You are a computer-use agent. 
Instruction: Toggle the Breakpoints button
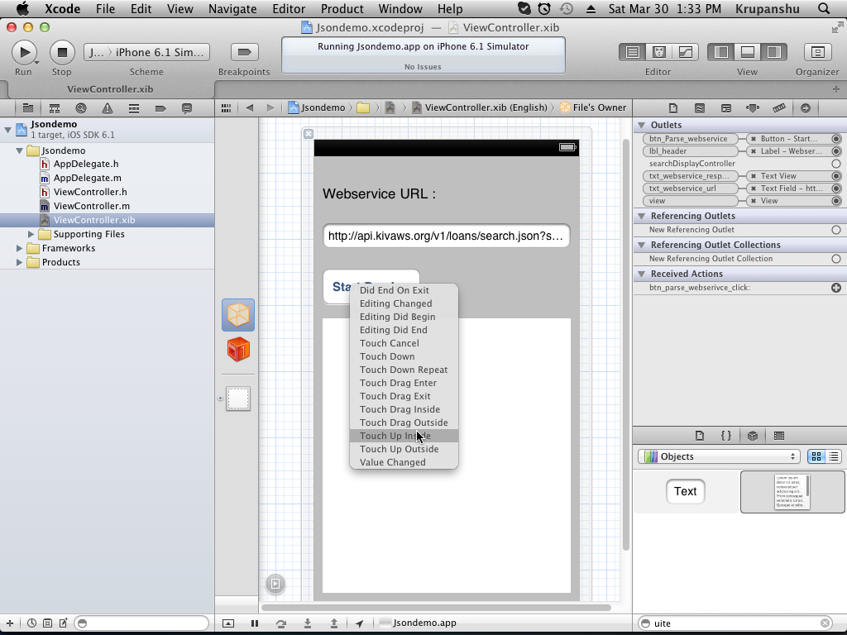click(243, 52)
